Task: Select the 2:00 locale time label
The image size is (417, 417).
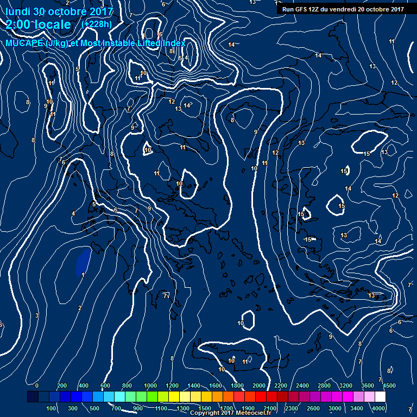Action: tap(38, 25)
